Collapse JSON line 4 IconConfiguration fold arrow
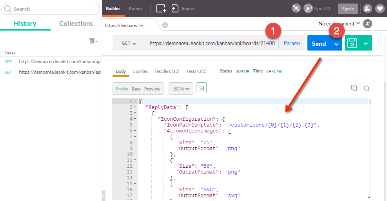The width and height of the screenshot is (387, 201). 135,119
